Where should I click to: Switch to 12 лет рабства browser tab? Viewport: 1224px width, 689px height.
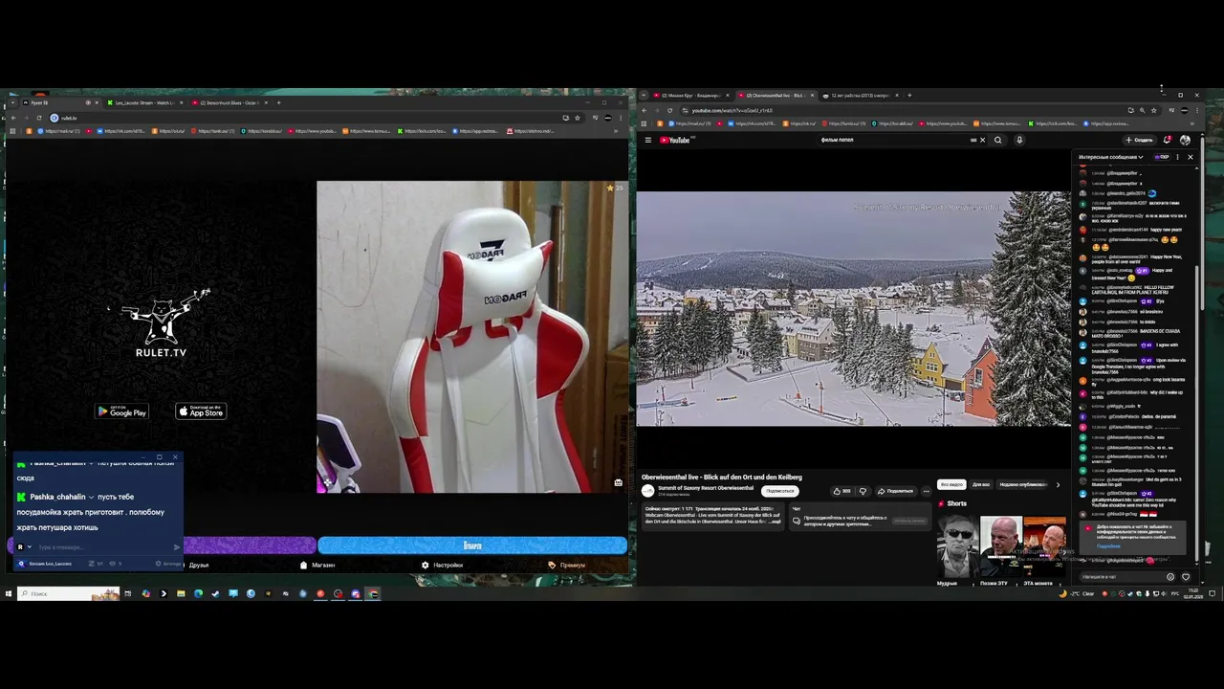(859, 95)
